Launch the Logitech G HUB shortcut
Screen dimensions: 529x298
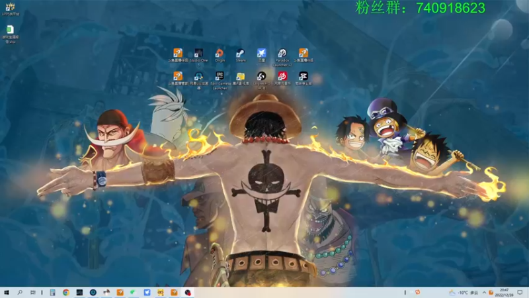(261, 80)
